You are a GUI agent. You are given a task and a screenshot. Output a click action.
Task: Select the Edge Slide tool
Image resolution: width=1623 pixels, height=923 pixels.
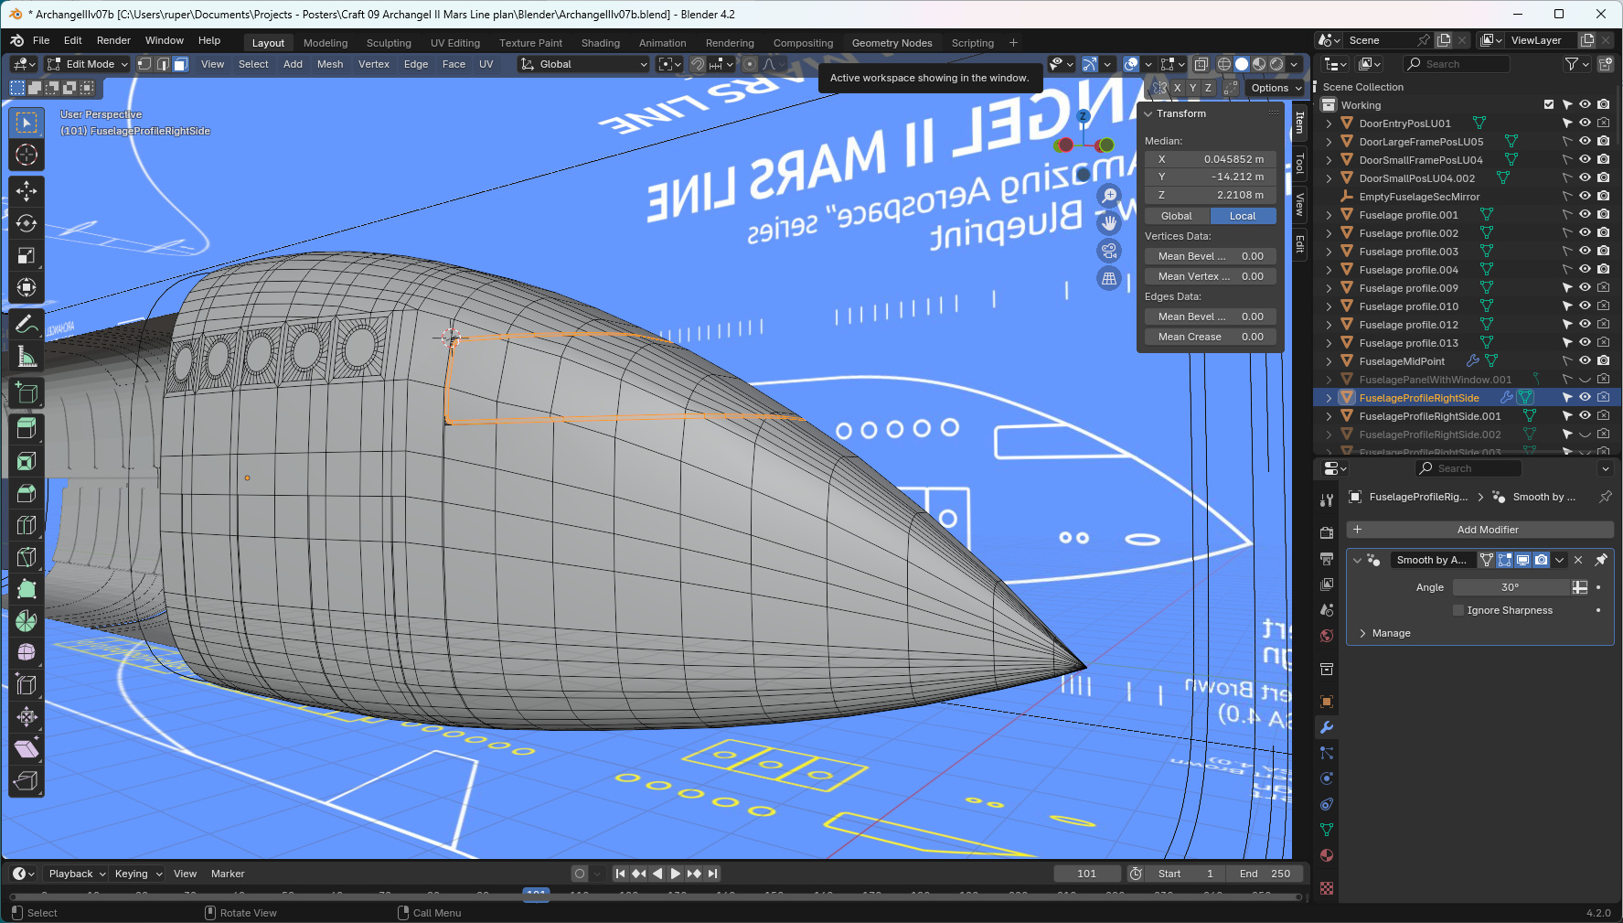(27, 684)
